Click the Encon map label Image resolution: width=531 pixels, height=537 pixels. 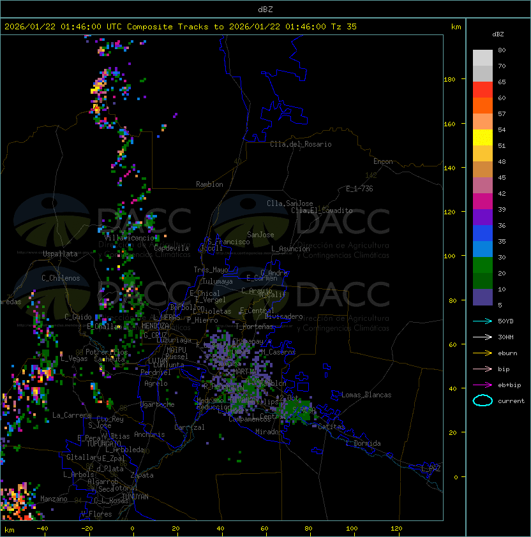pyautogui.click(x=383, y=161)
